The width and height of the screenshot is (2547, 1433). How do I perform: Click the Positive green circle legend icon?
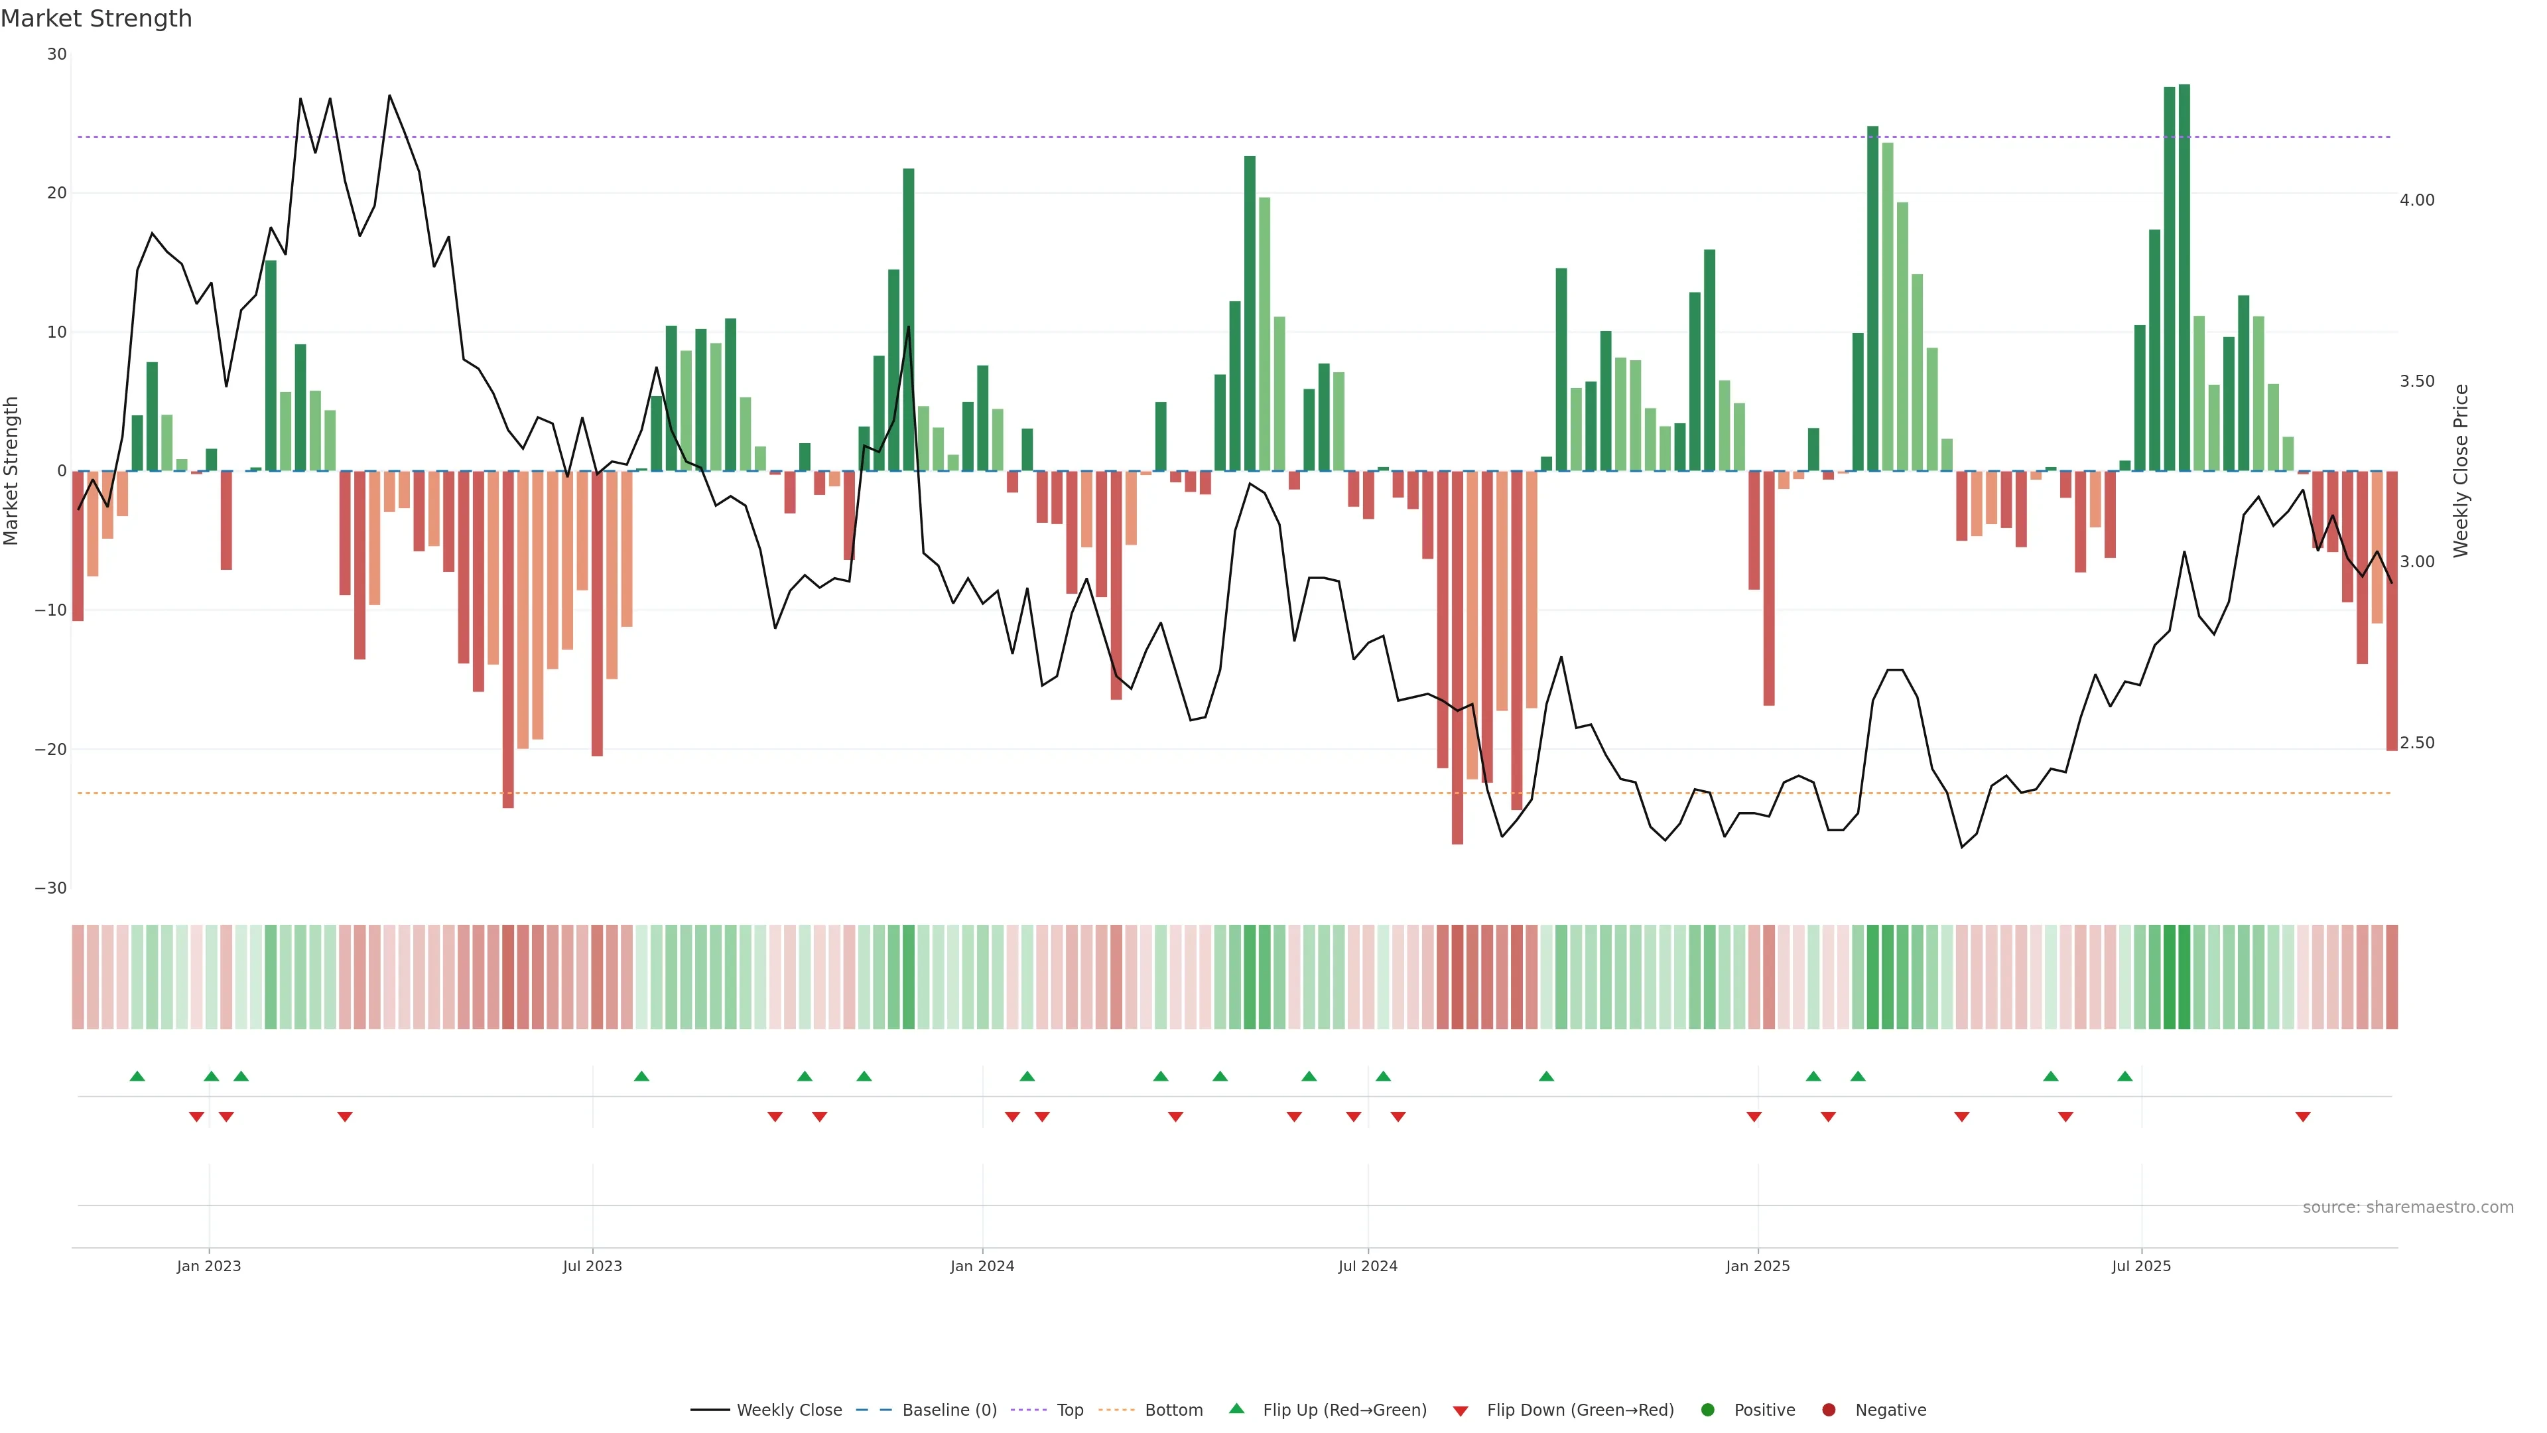[x=1707, y=1410]
